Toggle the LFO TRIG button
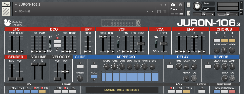Screen dimensions: 244x94 coord(42,91)
